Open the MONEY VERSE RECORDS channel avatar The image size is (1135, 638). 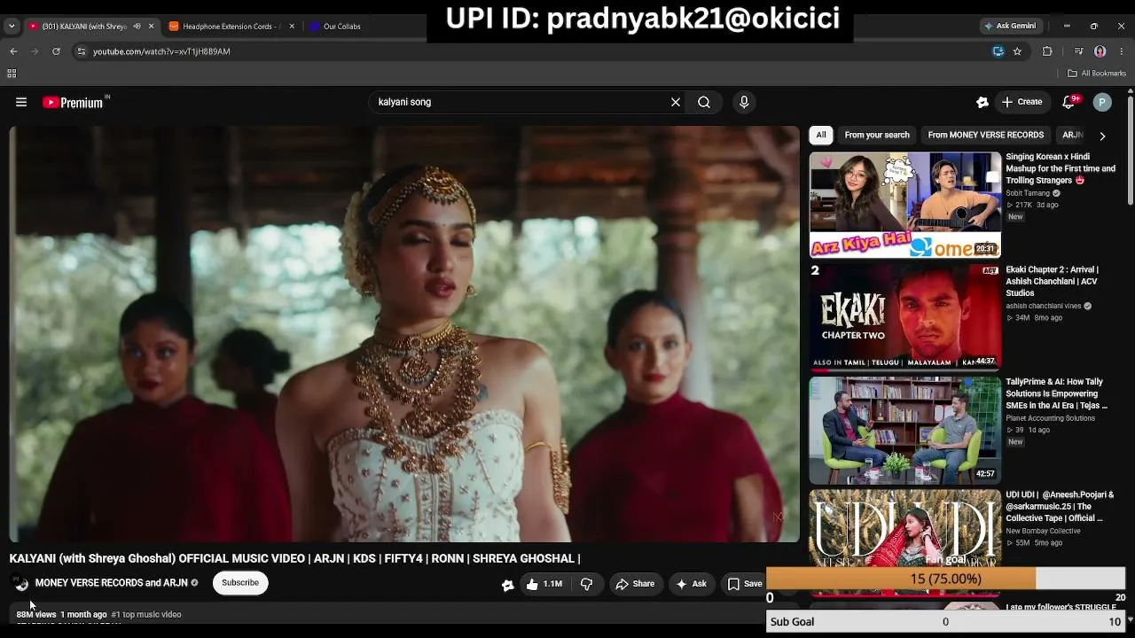20,583
